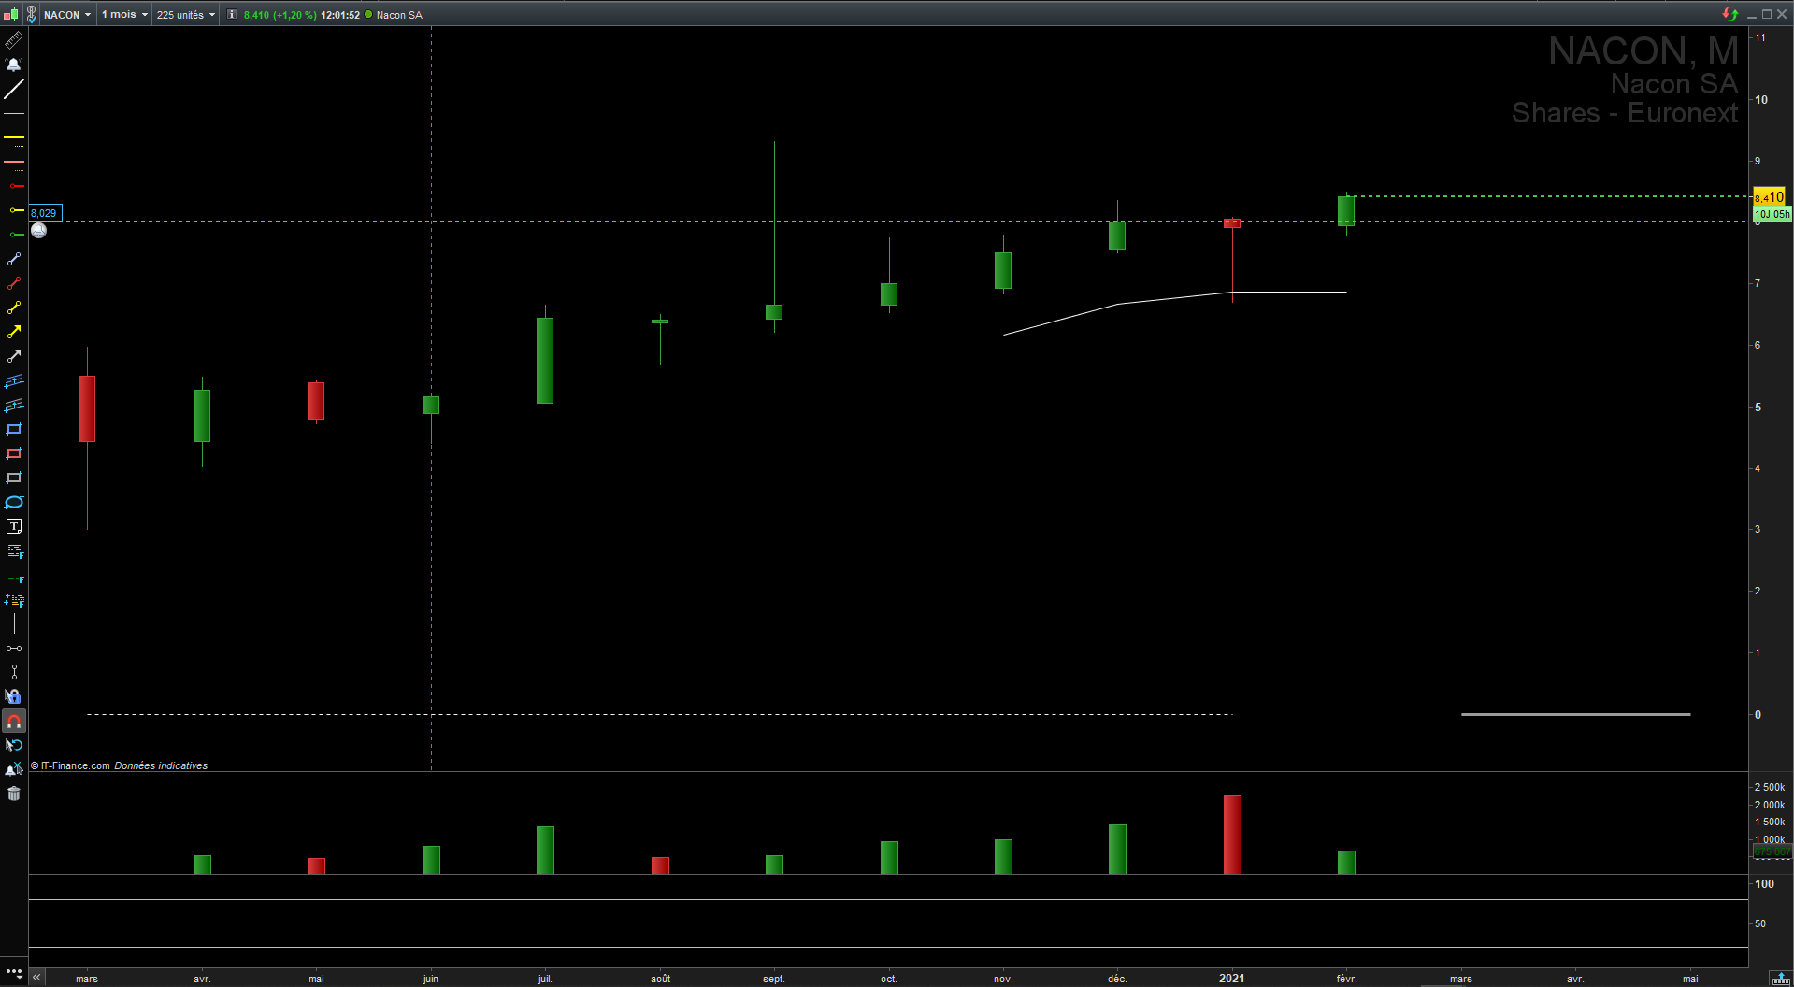Select the blue ellipse tool

pyautogui.click(x=14, y=502)
